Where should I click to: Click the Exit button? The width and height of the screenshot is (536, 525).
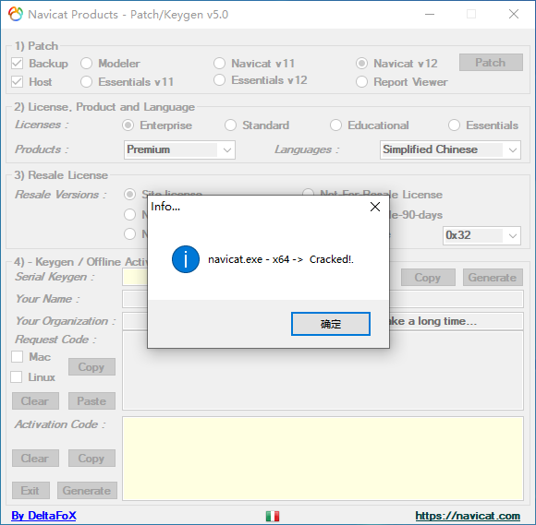pos(30,491)
